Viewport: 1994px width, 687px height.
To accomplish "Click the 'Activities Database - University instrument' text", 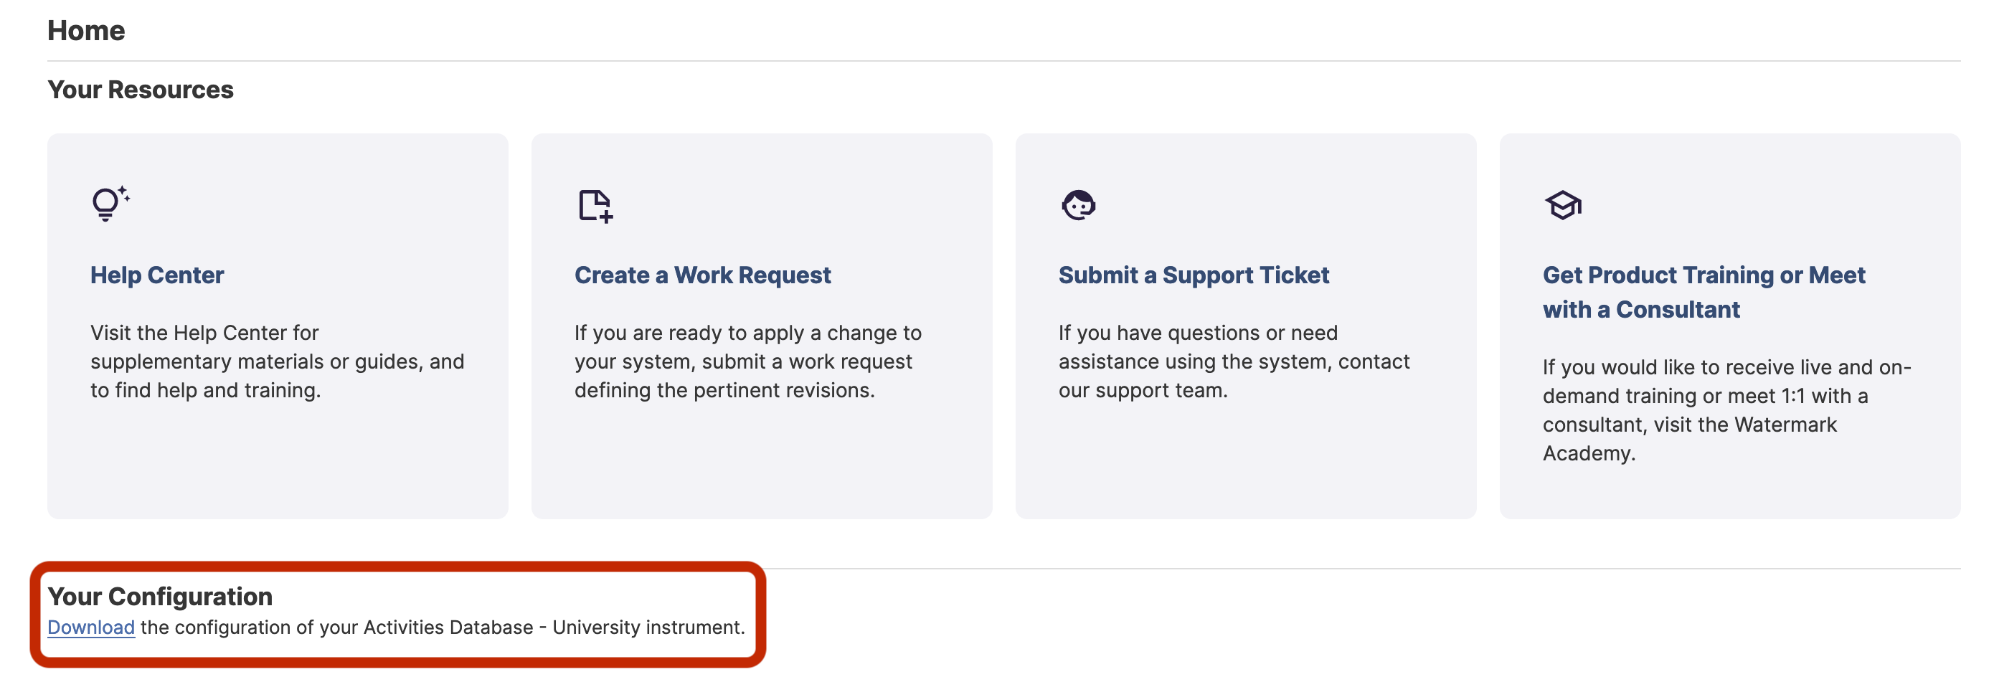I will 553,627.
